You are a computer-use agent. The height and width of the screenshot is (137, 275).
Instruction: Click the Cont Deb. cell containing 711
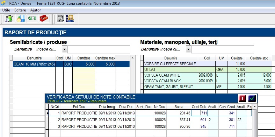pos(199,113)
